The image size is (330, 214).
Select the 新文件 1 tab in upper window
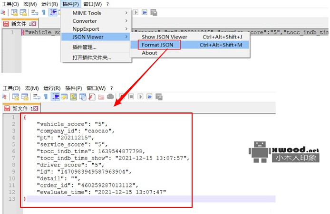[20, 24]
